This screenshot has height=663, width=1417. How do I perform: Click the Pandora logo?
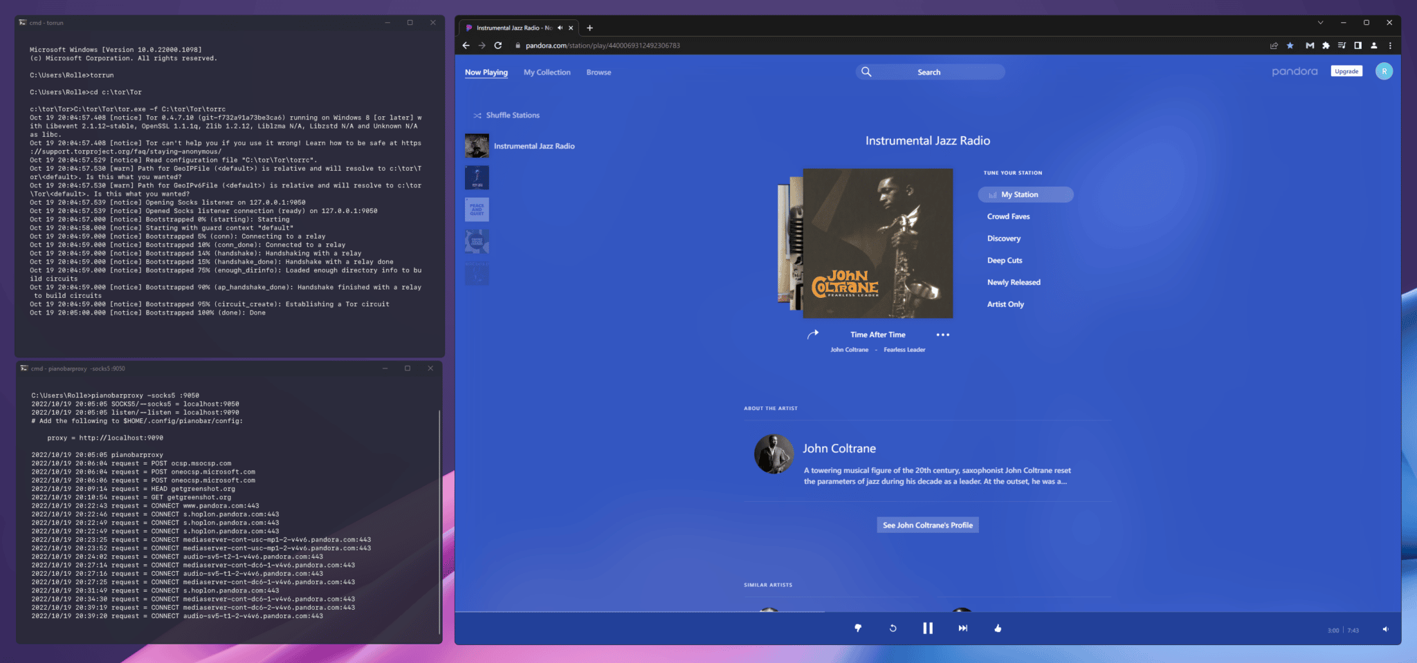pyautogui.click(x=1295, y=71)
